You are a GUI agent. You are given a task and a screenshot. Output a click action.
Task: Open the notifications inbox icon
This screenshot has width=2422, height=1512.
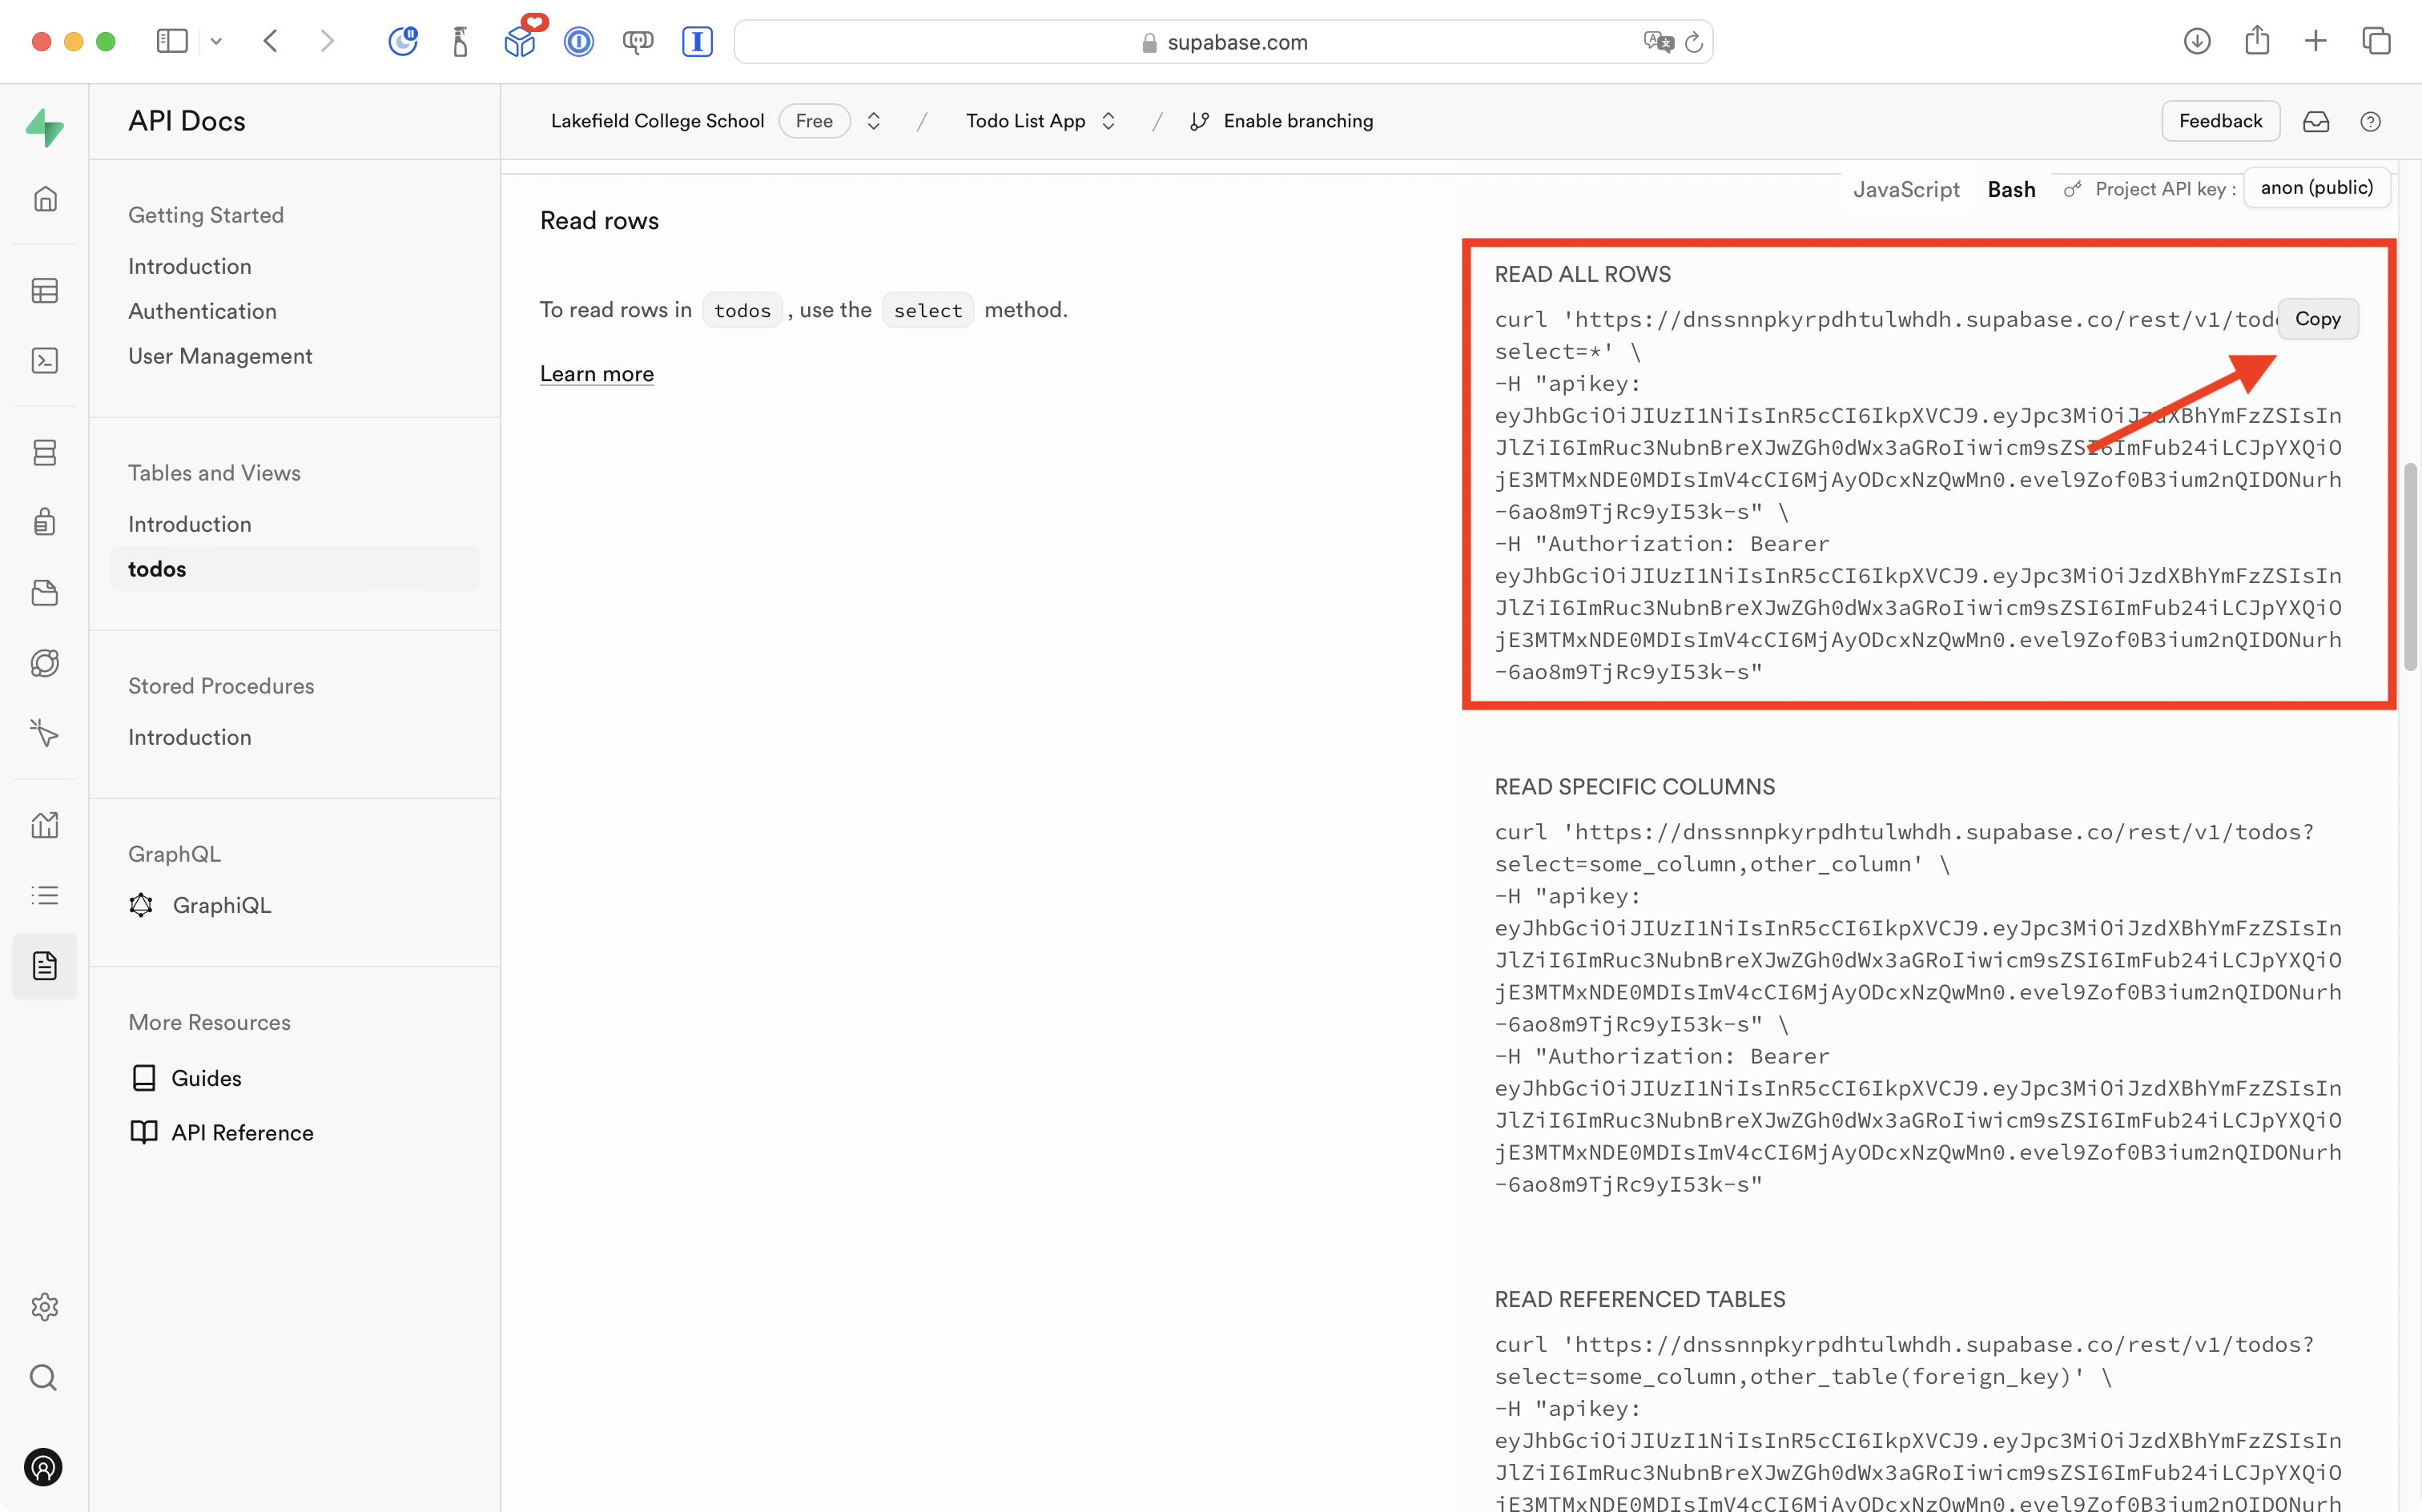click(2315, 121)
